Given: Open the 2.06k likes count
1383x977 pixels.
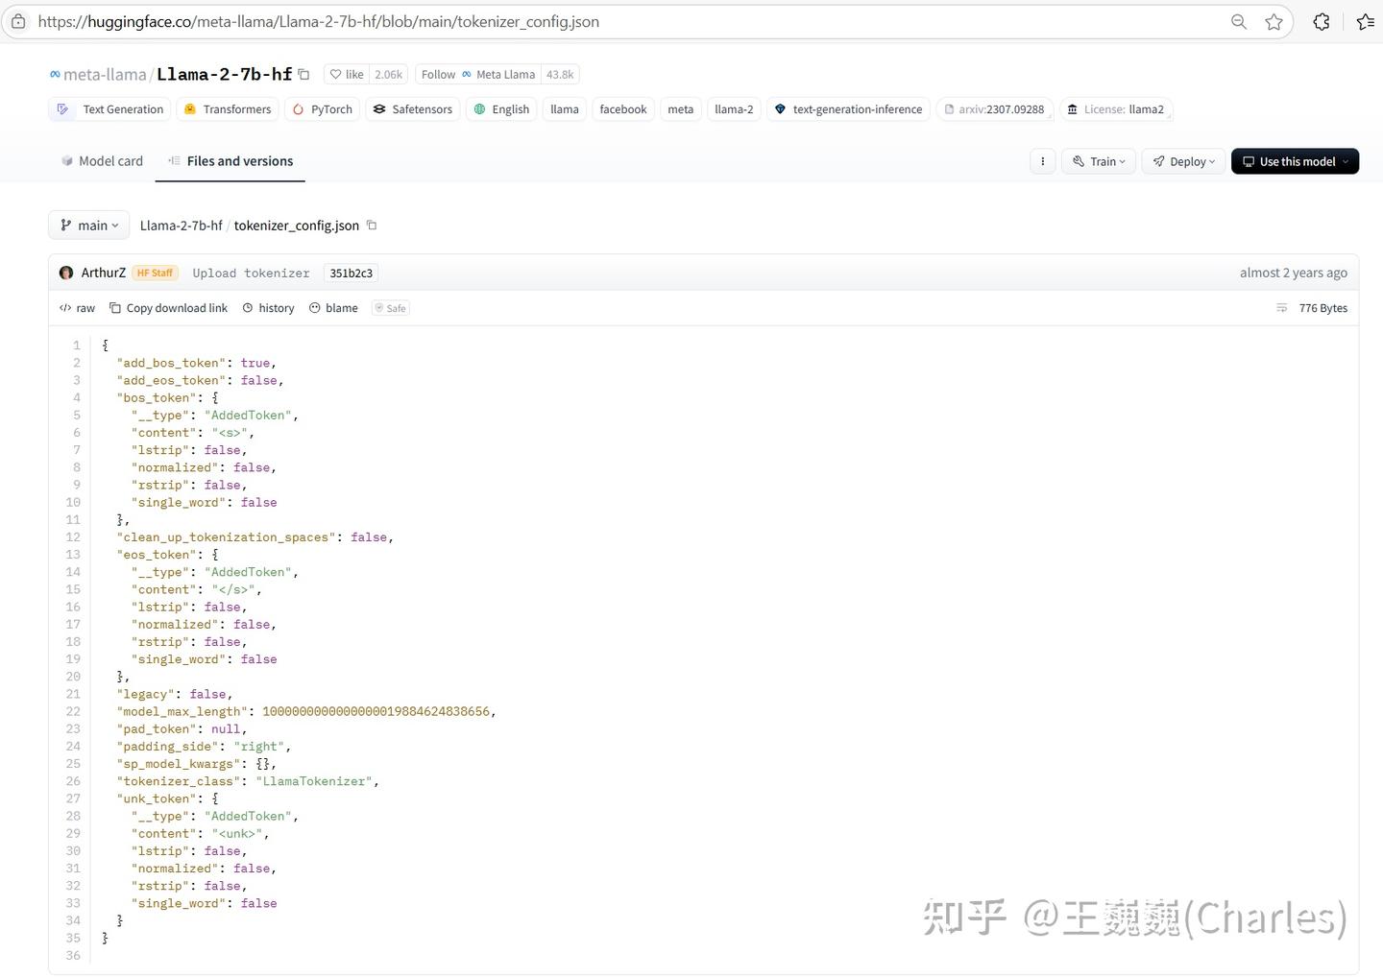Looking at the screenshot, I should point(389,74).
